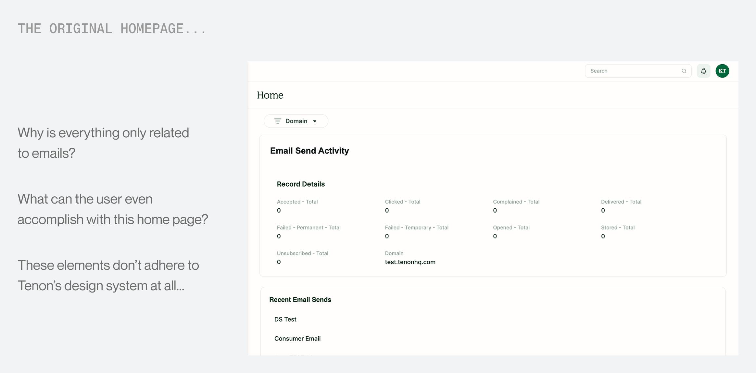Select the Consumer Email recent send
Image resolution: width=756 pixels, height=373 pixels.
click(297, 338)
